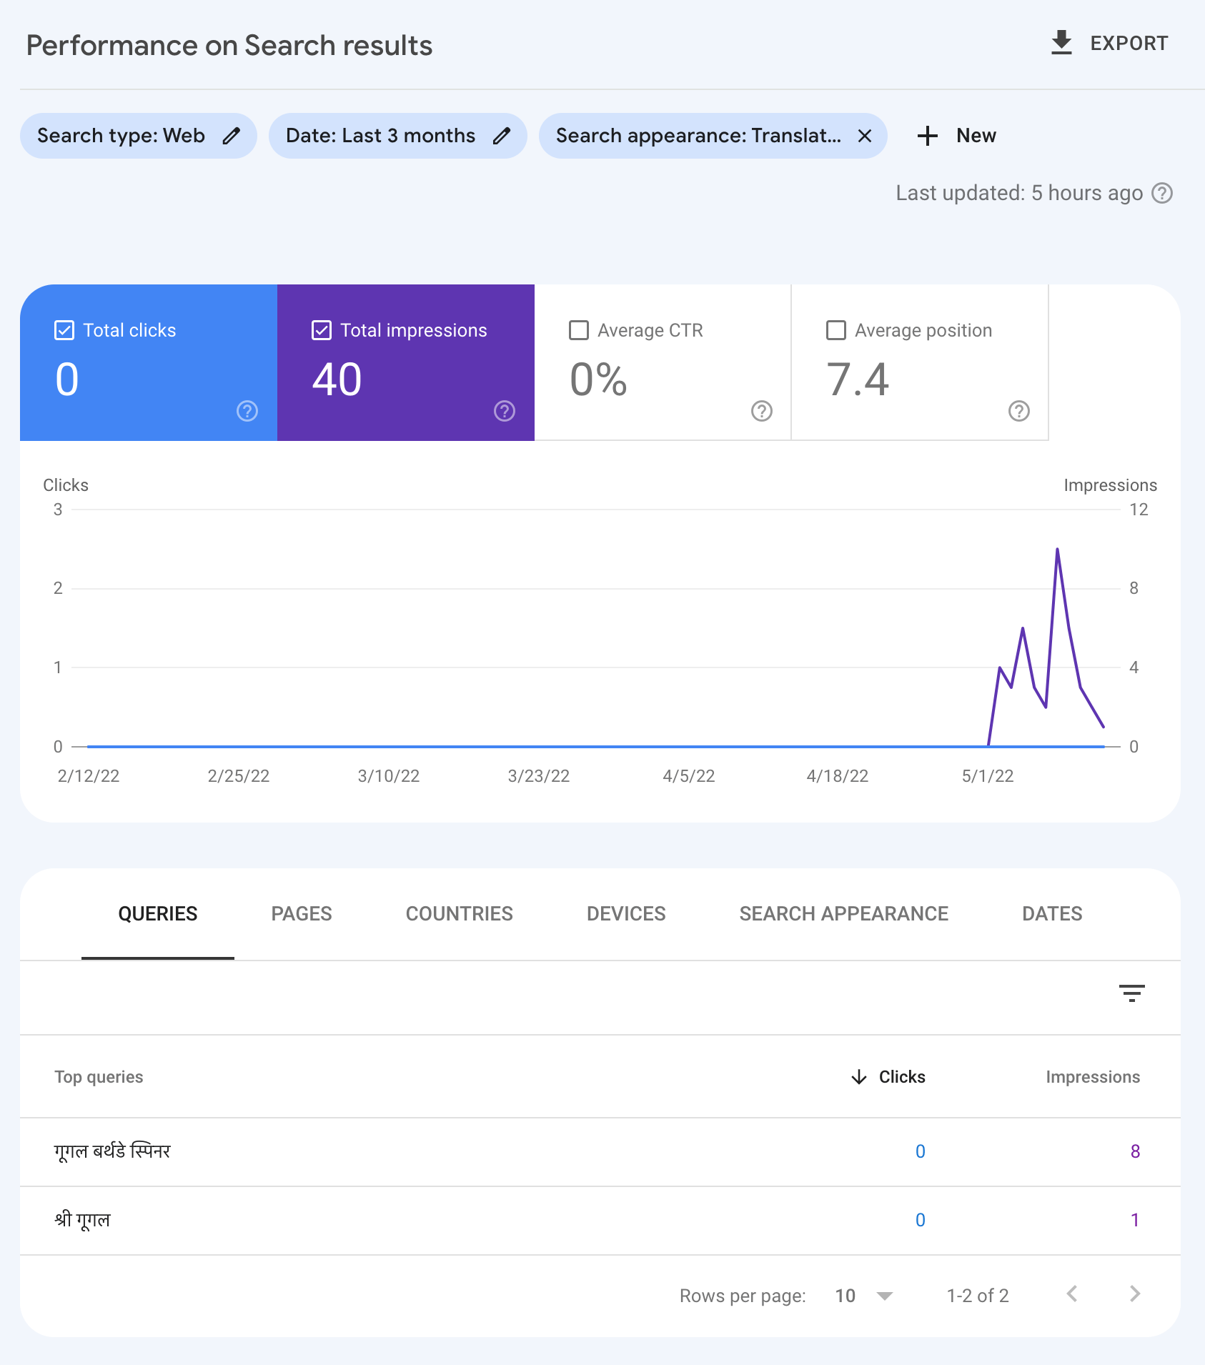Switch to the Countries tab
Image resolution: width=1205 pixels, height=1365 pixels.
pos(459,913)
